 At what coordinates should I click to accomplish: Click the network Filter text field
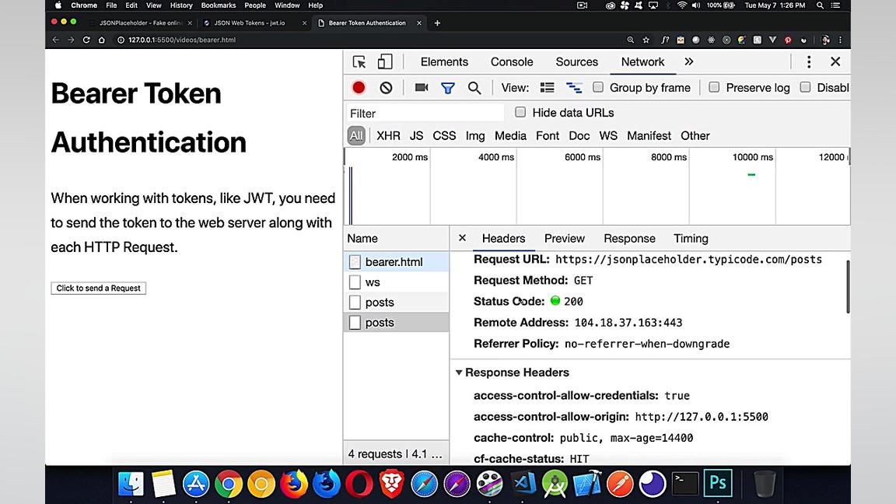[425, 113]
